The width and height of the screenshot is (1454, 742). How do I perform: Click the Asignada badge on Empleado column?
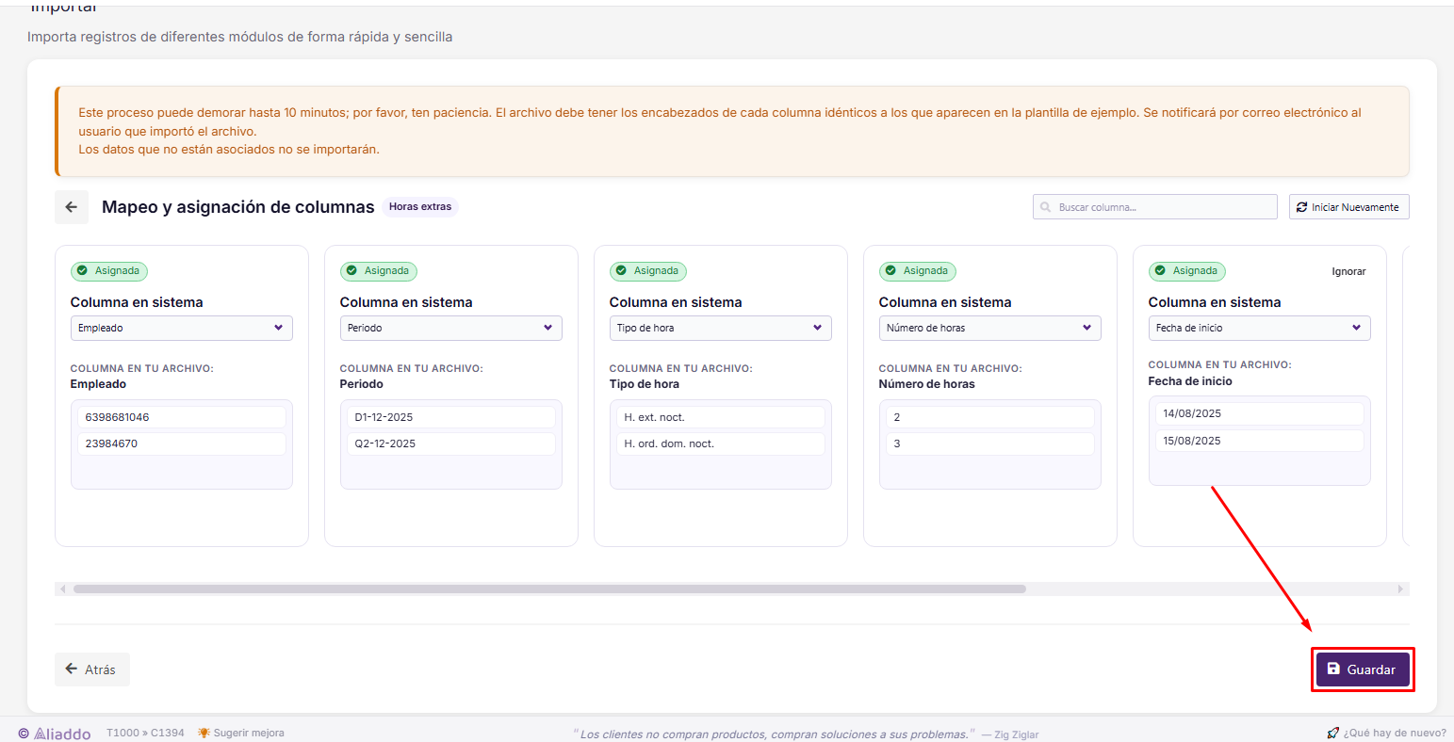tap(109, 271)
